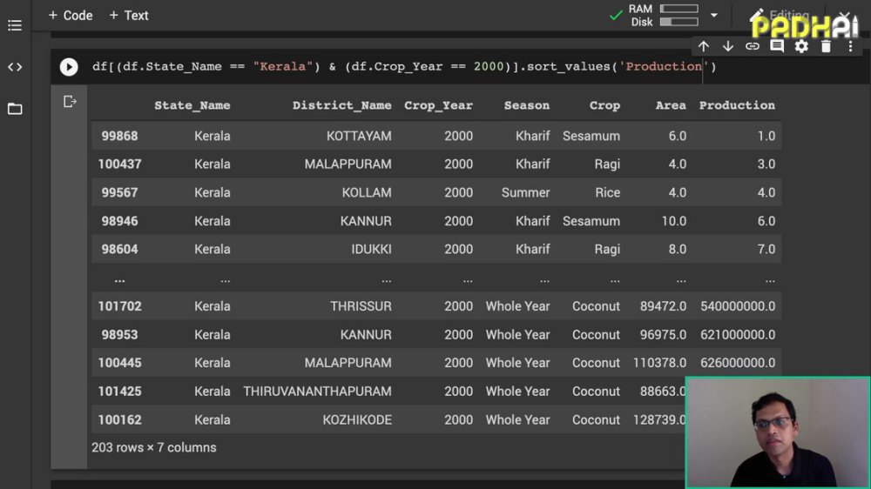Viewport: 871px width, 489px height.
Task: Move cell down with the arrow icon
Action: point(727,47)
